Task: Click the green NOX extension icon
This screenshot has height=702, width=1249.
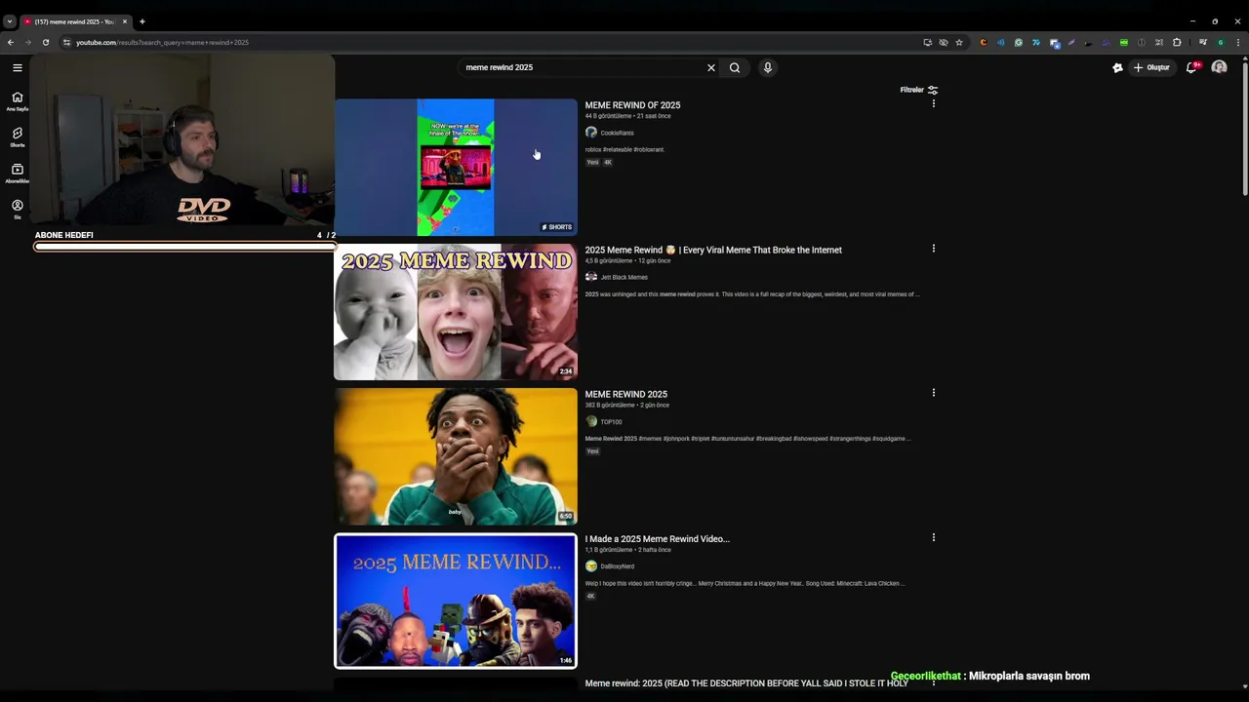Action: click(1124, 42)
